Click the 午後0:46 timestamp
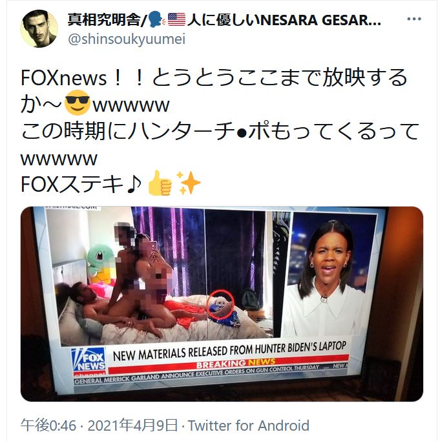The image size is (438, 441). [48, 426]
